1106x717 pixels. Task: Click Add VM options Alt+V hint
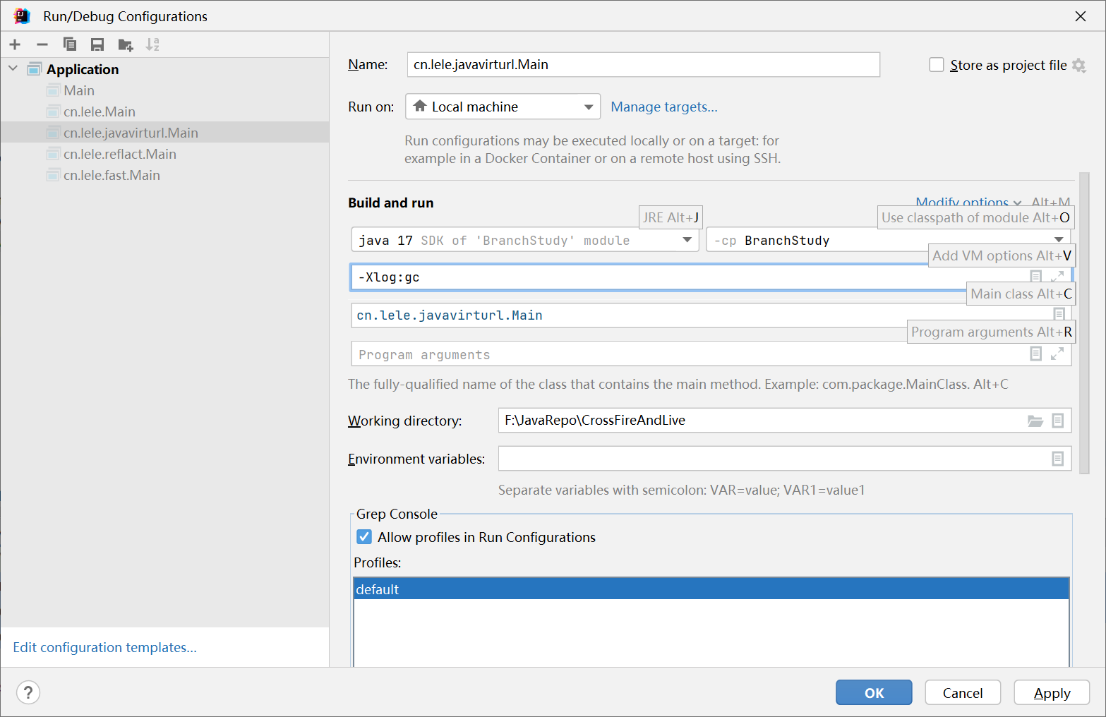click(x=1002, y=255)
